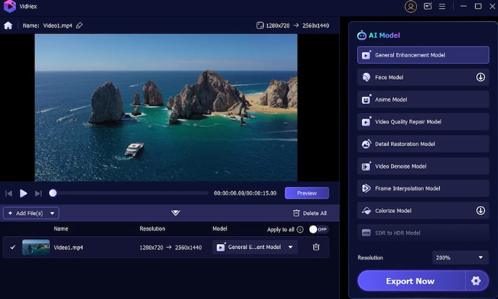Click the Name column header
Viewport: 498px width, 299px height.
tap(61, 229)
